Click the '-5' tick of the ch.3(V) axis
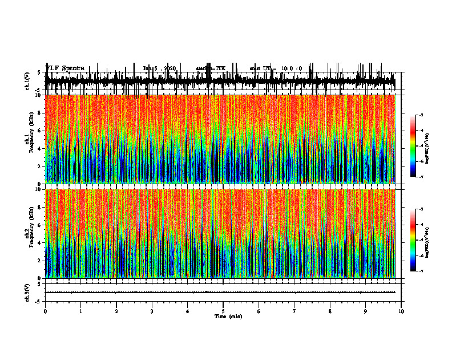 [x=39, y=302]
